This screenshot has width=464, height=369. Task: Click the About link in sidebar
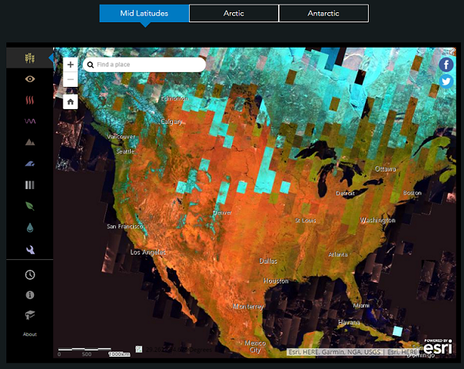point(30,334)
